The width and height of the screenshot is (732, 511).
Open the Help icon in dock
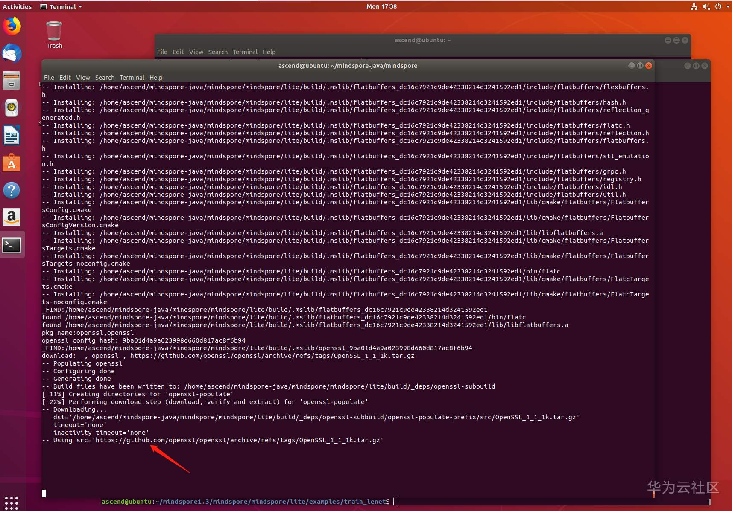[12, 190]
